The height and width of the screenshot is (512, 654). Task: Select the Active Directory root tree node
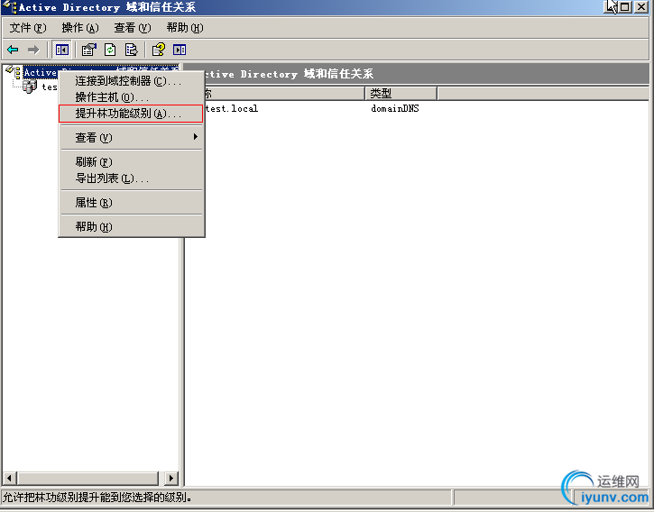point(40,72)
